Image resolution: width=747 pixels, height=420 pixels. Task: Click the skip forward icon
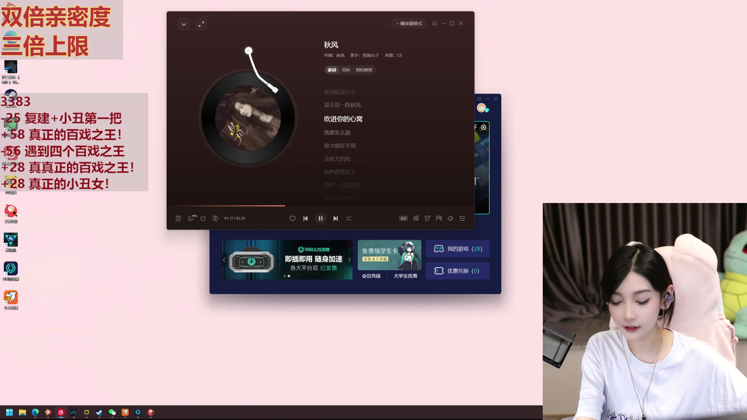coord(335,218)
